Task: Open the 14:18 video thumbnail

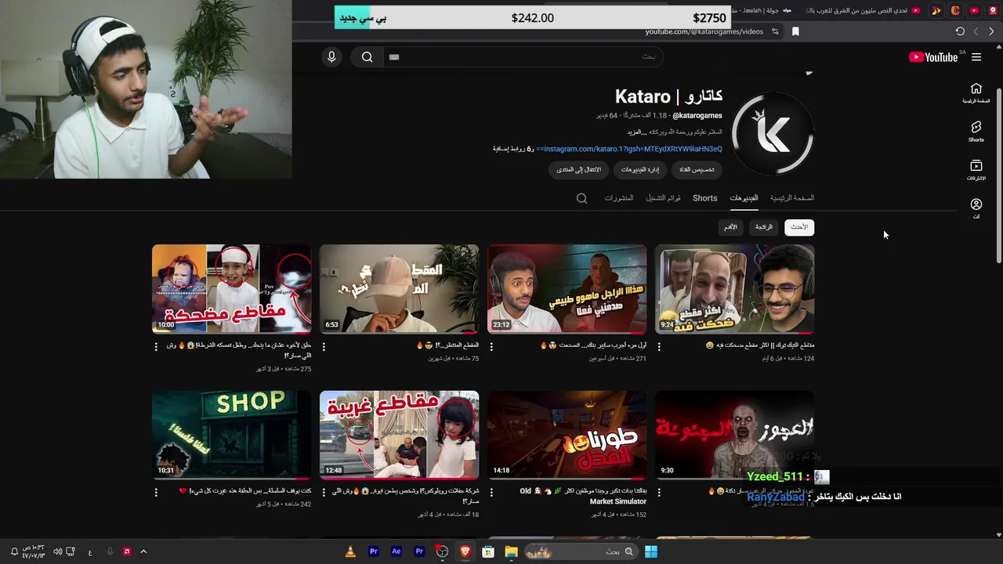Action: pyautogui.click(x=567, y=436)
